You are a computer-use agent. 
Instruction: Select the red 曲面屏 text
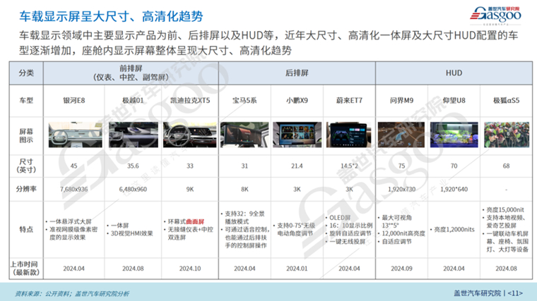coord(195,221)
